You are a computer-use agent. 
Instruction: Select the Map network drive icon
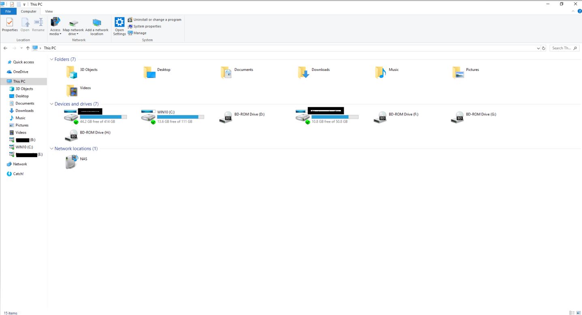click(73, 26)
